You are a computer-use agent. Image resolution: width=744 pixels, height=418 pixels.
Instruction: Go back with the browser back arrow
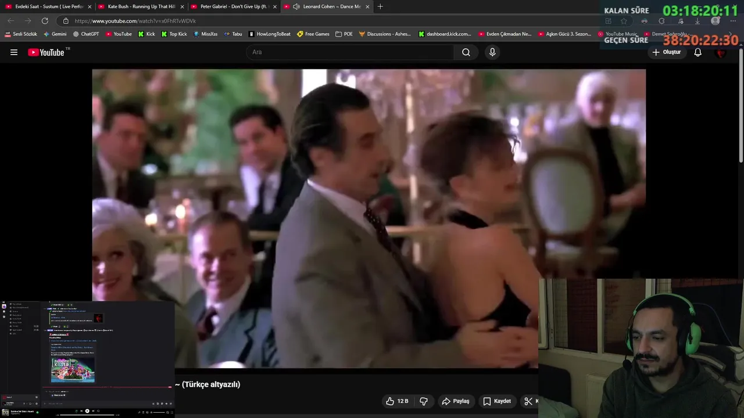(10, 21)
